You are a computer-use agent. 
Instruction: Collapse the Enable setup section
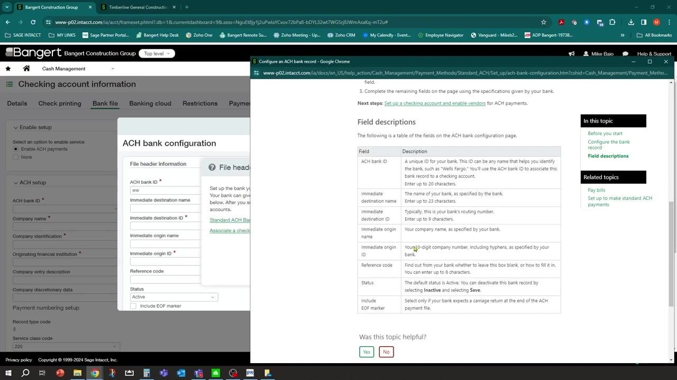click(16, 128)
